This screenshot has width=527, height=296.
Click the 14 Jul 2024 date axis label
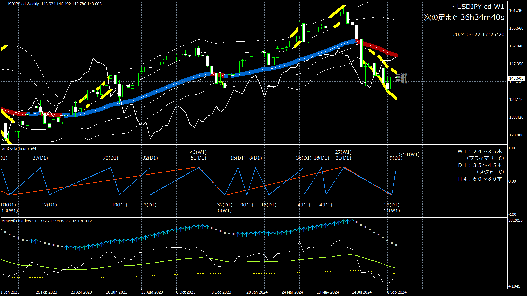(362, 292)
